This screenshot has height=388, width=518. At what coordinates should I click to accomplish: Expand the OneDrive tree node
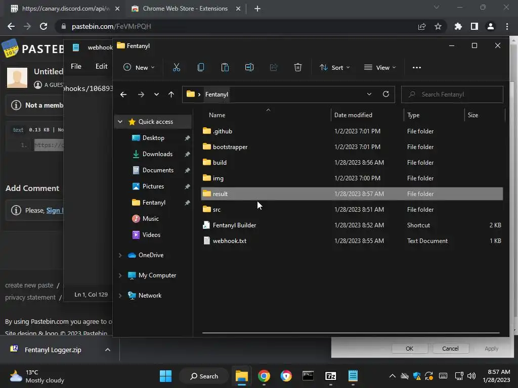coord(120,255)
